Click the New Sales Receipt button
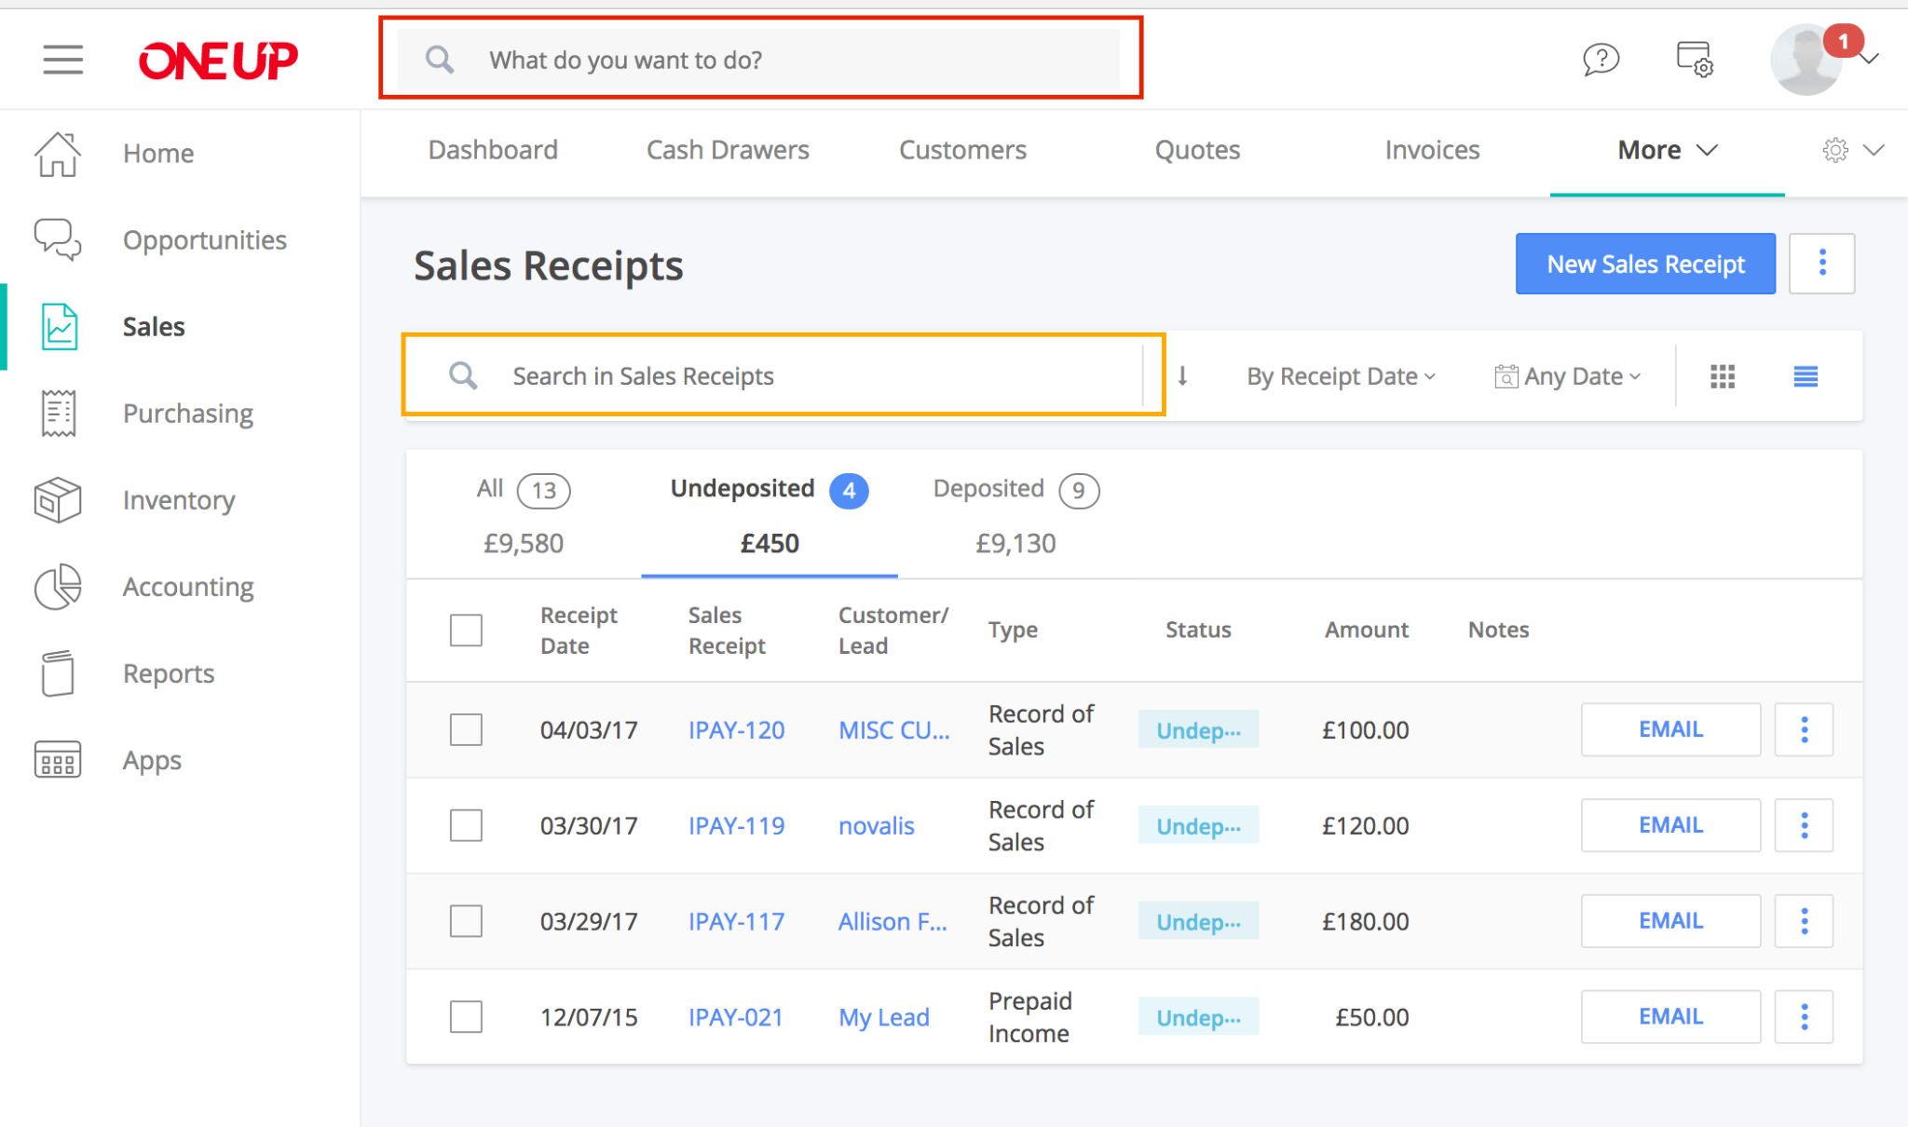The image size is (1908, 1127). coord(1645,264)
